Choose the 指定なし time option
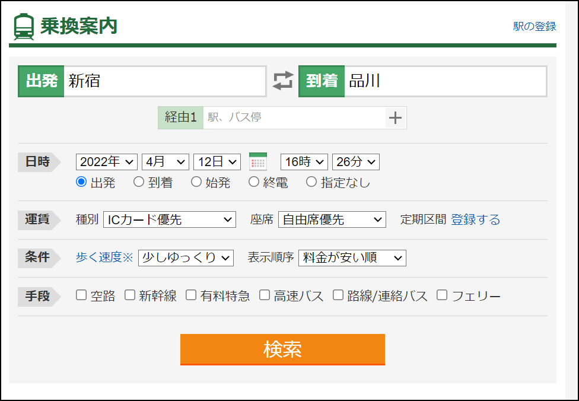 (x=311, y=182)
